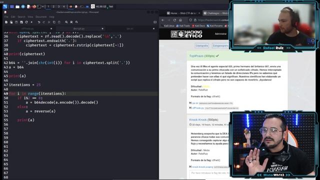Image resolution: width=320 pixels, height=180 pixels.
Task: Paste clipboard using Mousepad toolbar icon
Action: 59,22
